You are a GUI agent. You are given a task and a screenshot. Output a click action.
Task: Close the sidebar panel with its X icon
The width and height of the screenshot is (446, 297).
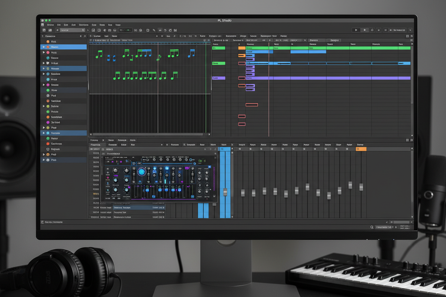coord(85,36)
